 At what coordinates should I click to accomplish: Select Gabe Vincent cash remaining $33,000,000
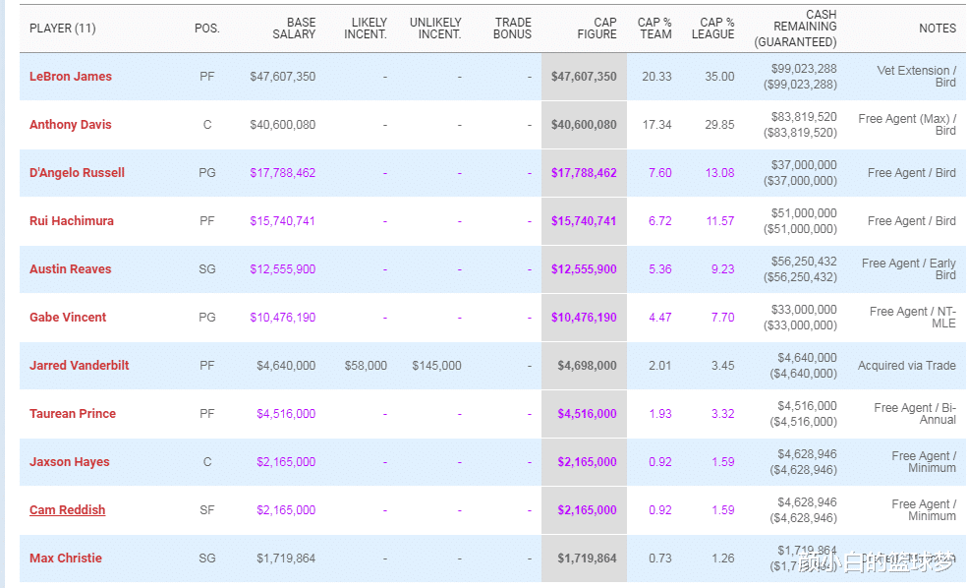[x=804, y=309]
